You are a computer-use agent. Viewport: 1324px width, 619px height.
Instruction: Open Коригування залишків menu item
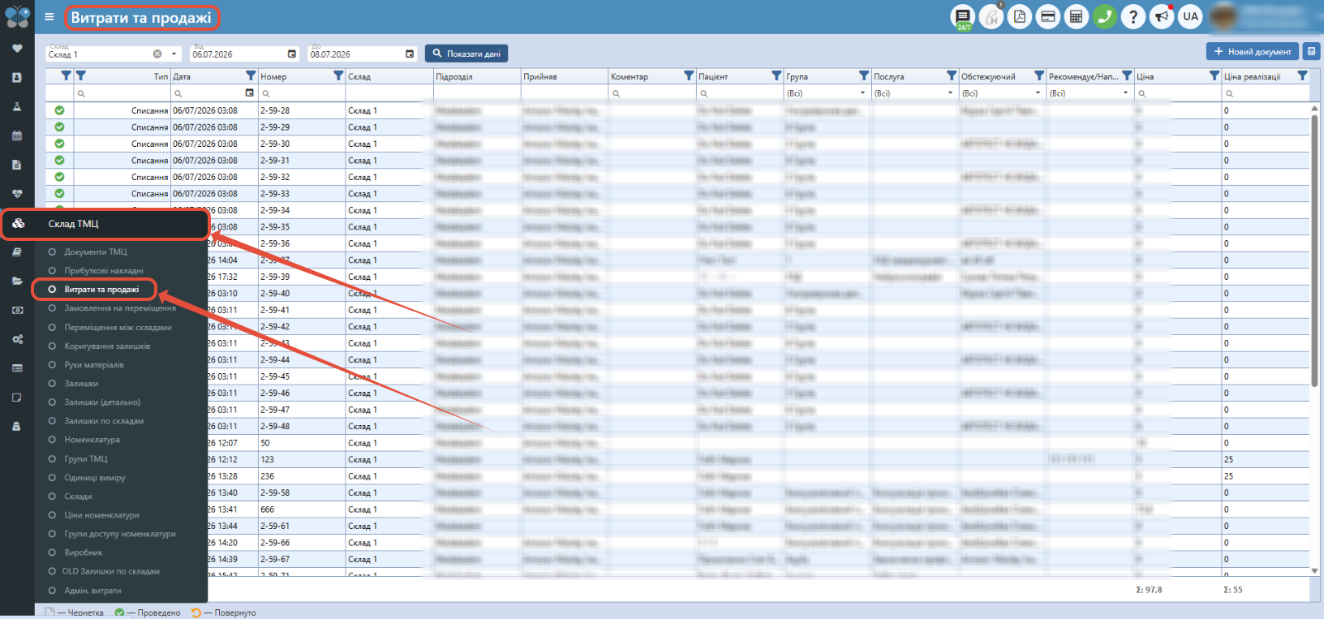(107, 346)
